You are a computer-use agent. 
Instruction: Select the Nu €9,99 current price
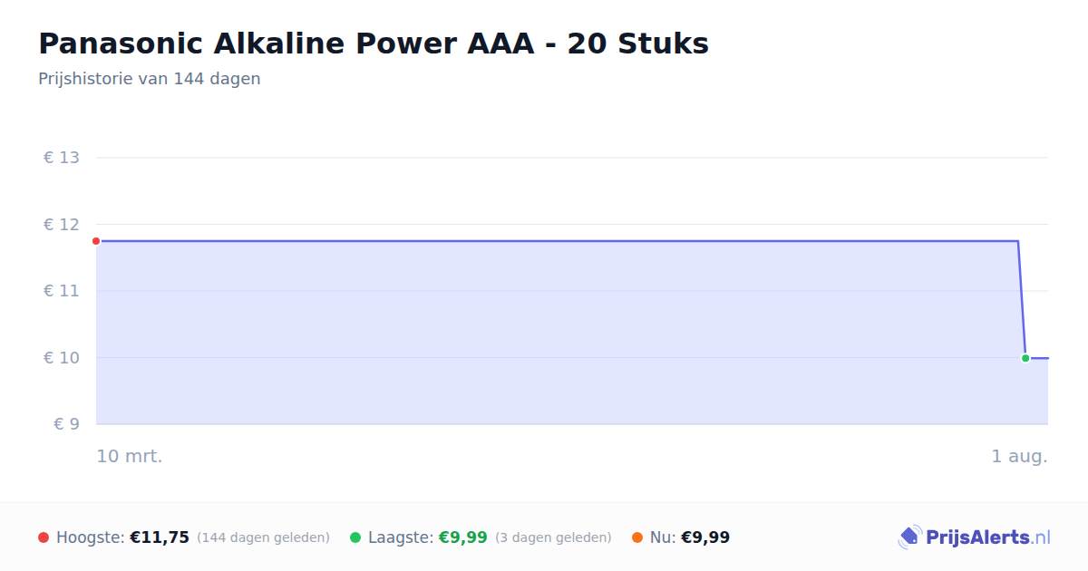click(705, 537)
